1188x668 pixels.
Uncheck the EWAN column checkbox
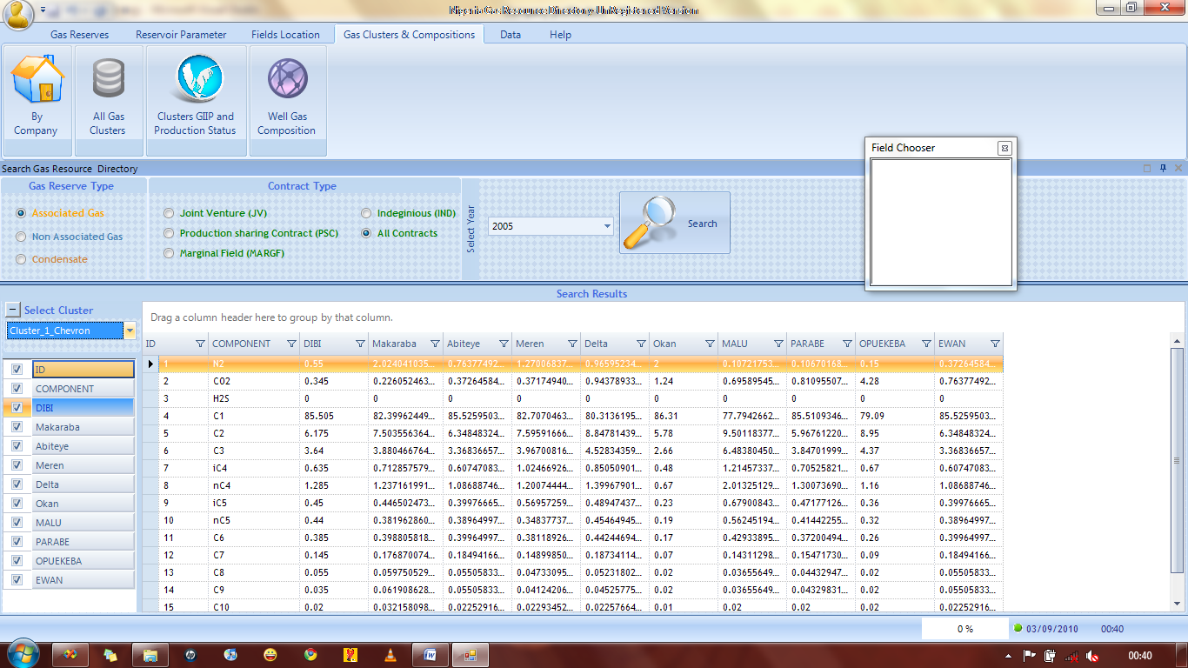[x=17, y=580]
